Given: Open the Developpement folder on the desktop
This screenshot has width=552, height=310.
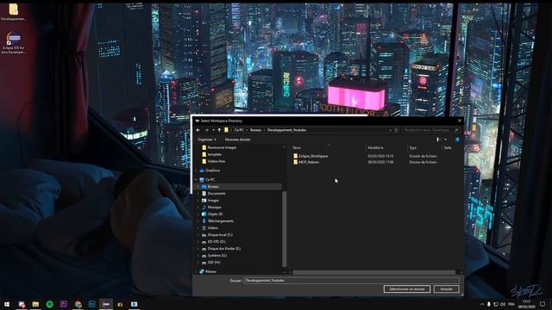Looking at the screenshot, I should point(14,11).
